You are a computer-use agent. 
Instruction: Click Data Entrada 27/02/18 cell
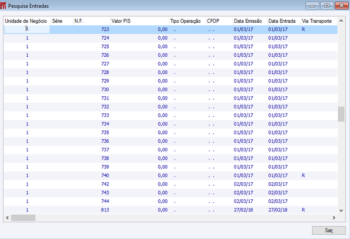pos(278,210)
